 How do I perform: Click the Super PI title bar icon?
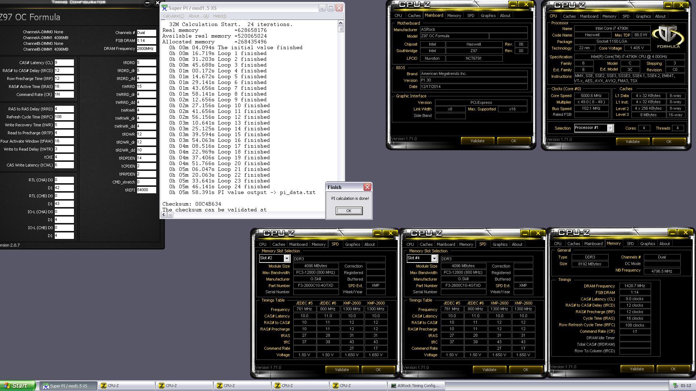pyautogui.click(x=165, y=8)
